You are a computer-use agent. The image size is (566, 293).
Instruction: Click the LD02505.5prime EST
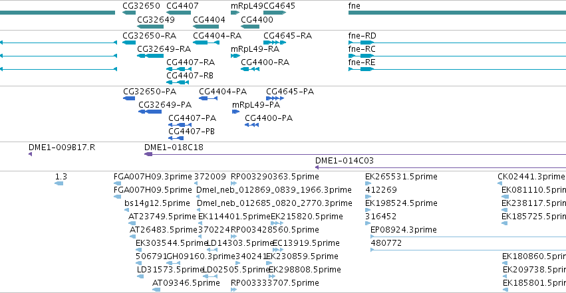click(x=210, y=277)
